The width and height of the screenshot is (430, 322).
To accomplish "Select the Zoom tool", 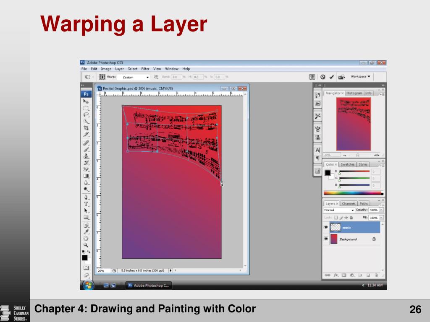I will [86, 245].
